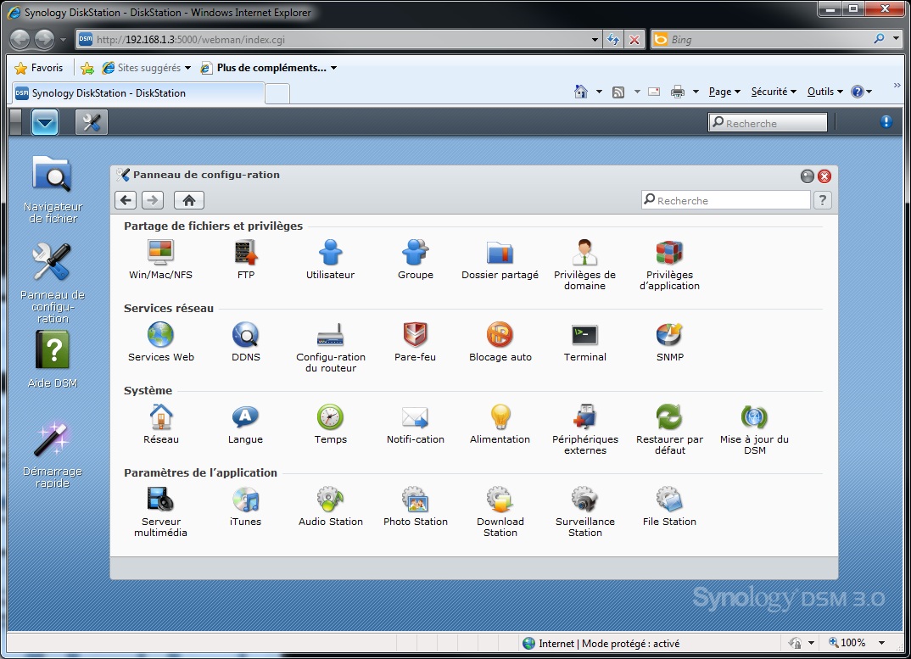
Task: Open the Page menu
Action: 724,92
